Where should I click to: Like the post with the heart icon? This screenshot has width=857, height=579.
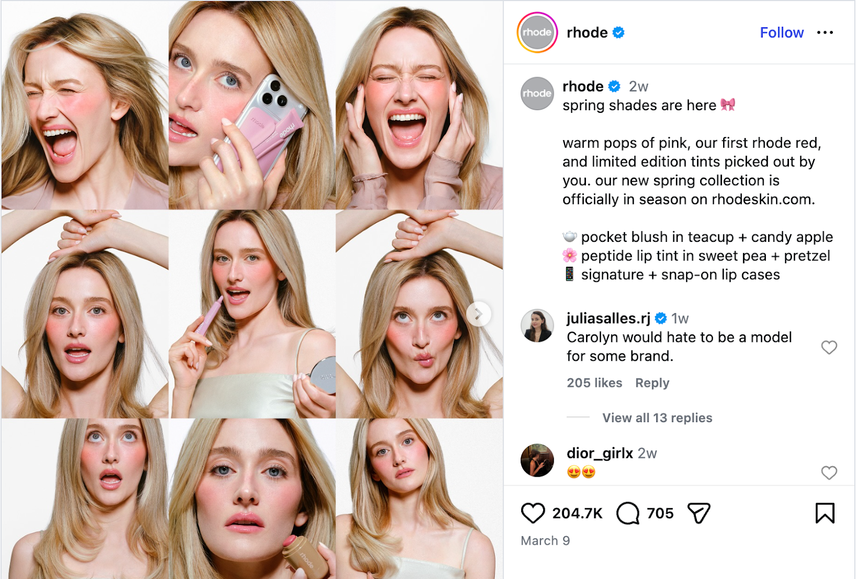pyautogui.click(x=532, y=513)
